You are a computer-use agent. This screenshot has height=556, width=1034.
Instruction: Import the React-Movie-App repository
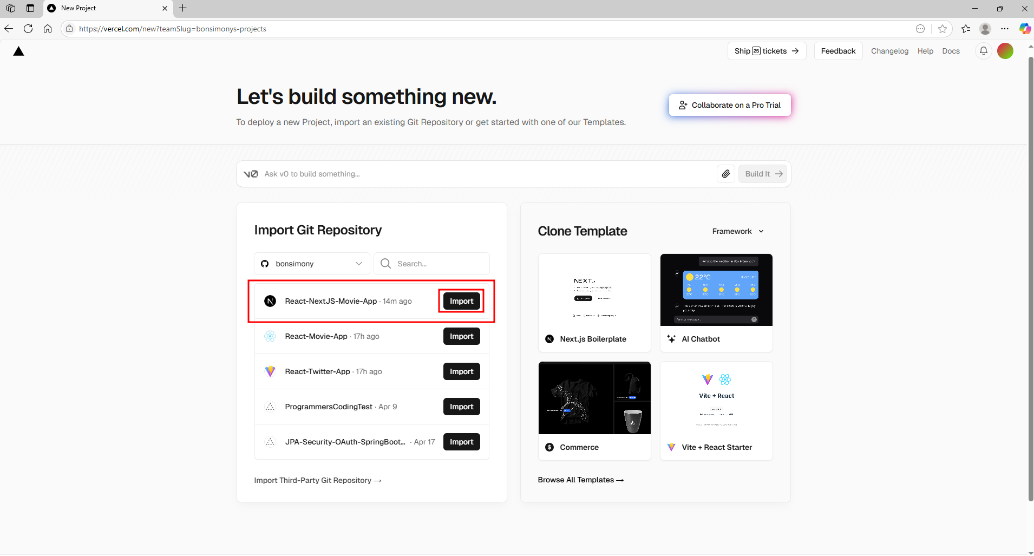tap(461, 336)
